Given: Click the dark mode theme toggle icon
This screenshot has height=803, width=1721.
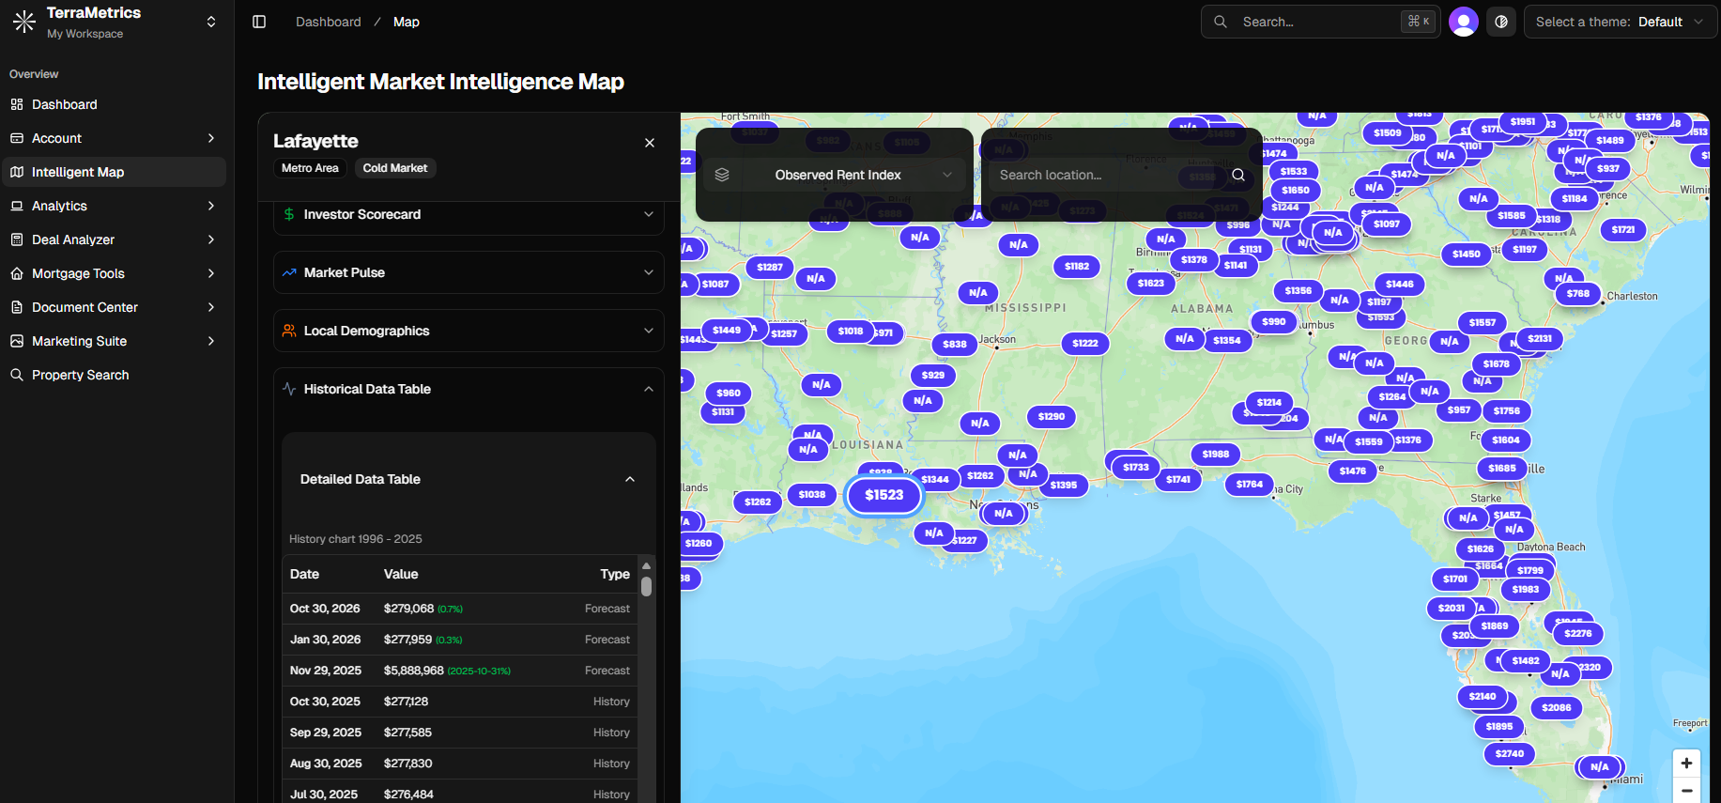Looking at the screenshot, I should pyautogui.click(x=1501, y=22).
